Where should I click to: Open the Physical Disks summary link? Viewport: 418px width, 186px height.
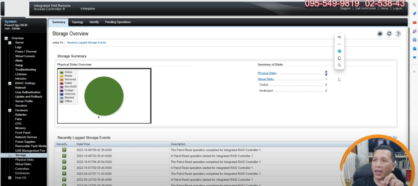click(x=267, y=73)
